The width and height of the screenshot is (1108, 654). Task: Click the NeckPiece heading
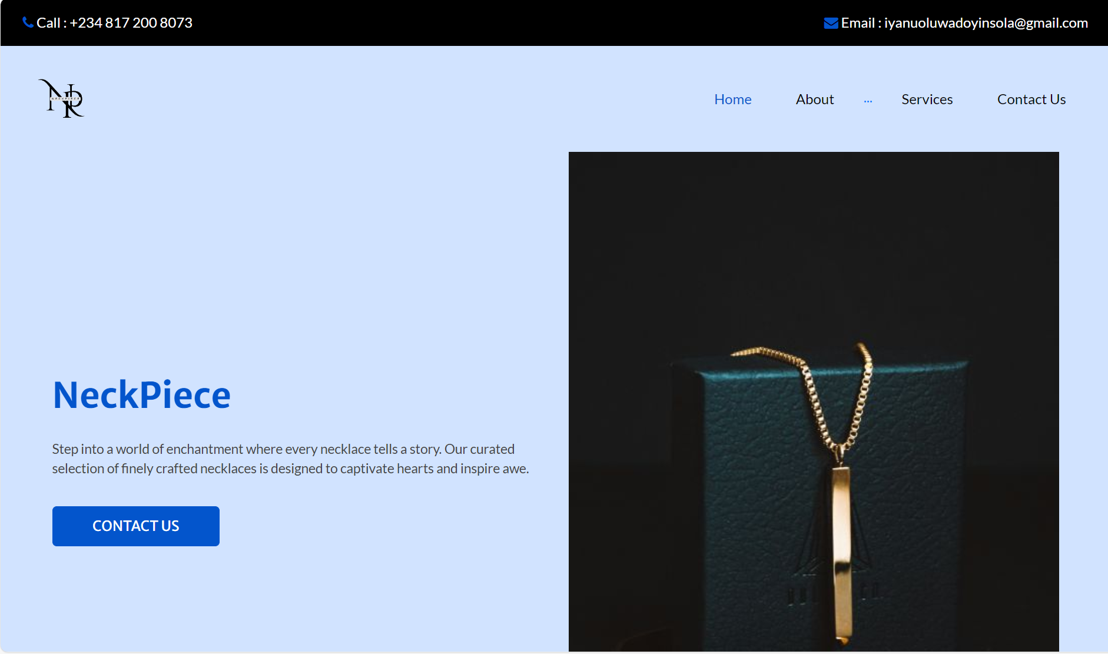click(x=142, y=394)
